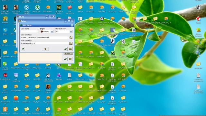Image resolution: width=206 pixels, height=116 pixels.
Task: Open the 1779_clickner archive icon
Action: point(16,87)
